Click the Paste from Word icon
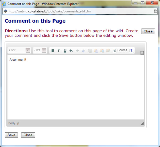This screenshot has height=147, width=160. [x=108, y=51]
